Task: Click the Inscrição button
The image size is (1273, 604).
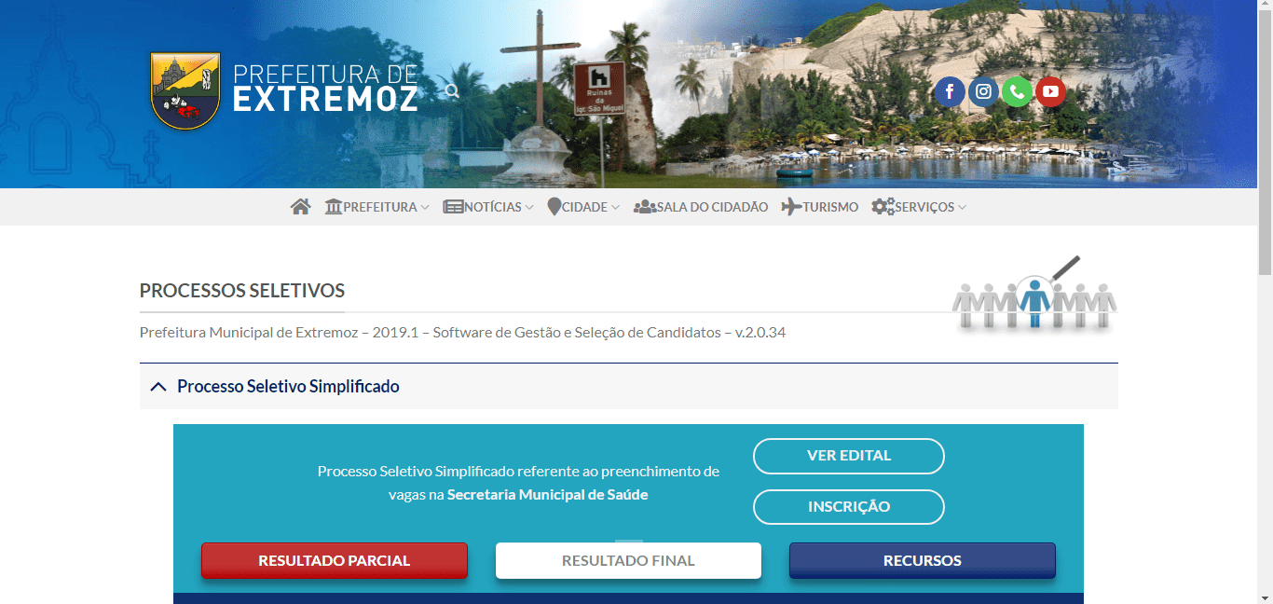Action: [x=849, y=507]
